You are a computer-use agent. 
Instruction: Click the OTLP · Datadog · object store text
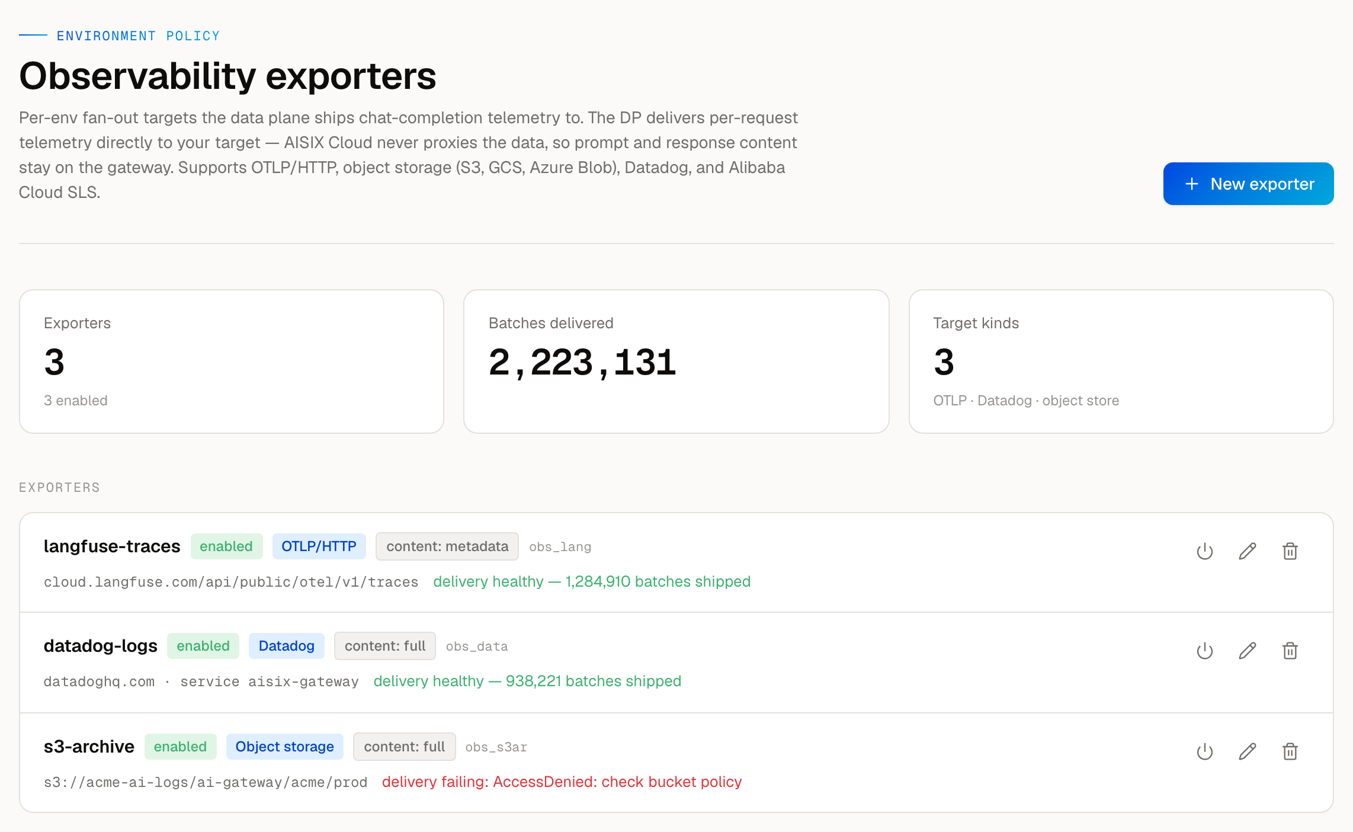point(1026,401)
